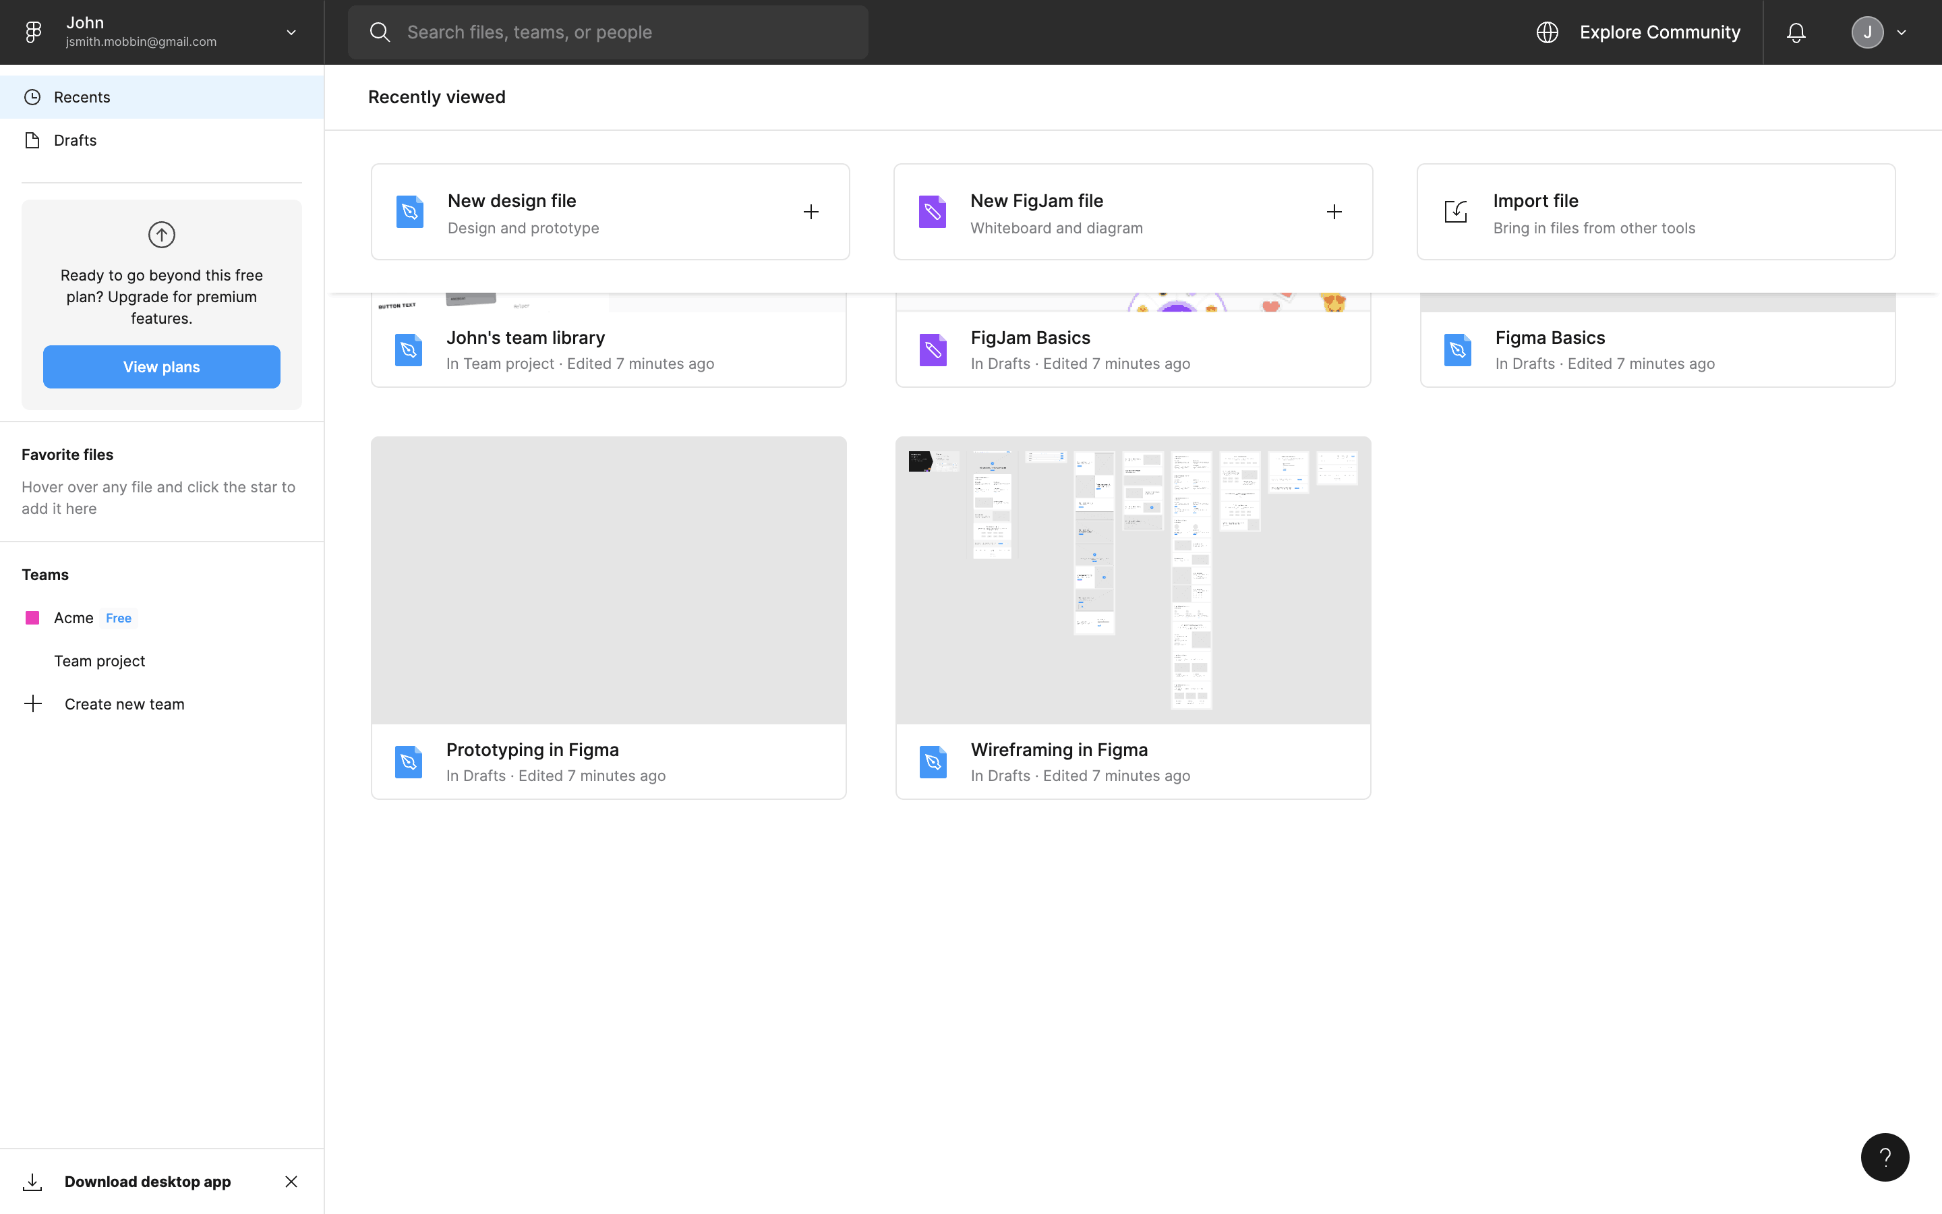Click the View plans button
The width and height of the screenshot is (1942, 1214).
tap(161, 367)
